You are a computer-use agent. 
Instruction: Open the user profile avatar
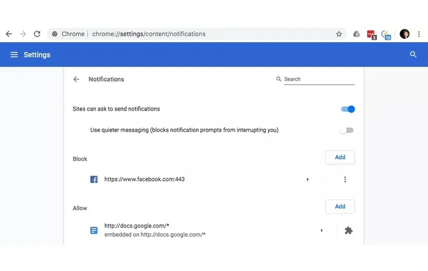pyautogui.click(x=405, y=34)
